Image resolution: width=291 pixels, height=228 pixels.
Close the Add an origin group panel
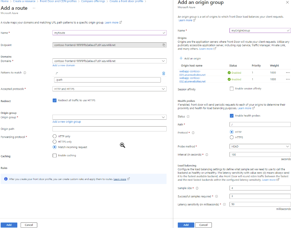[287, 2]
